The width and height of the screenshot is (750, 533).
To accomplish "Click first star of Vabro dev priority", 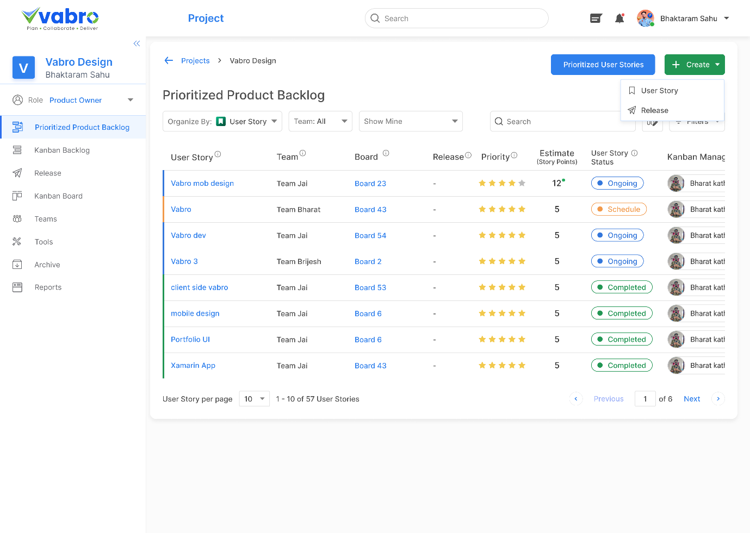I will (x=482, y=235).
